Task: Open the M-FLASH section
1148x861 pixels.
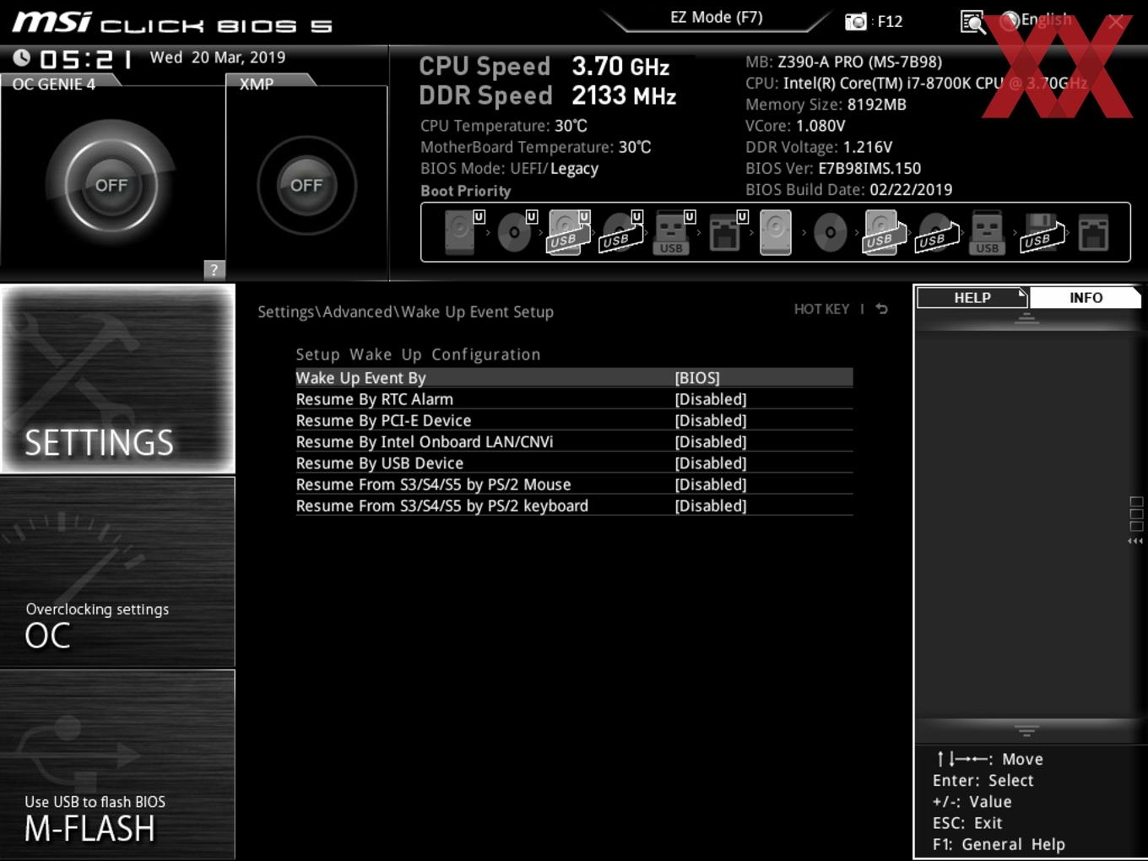Action: (x=117, y=764)
